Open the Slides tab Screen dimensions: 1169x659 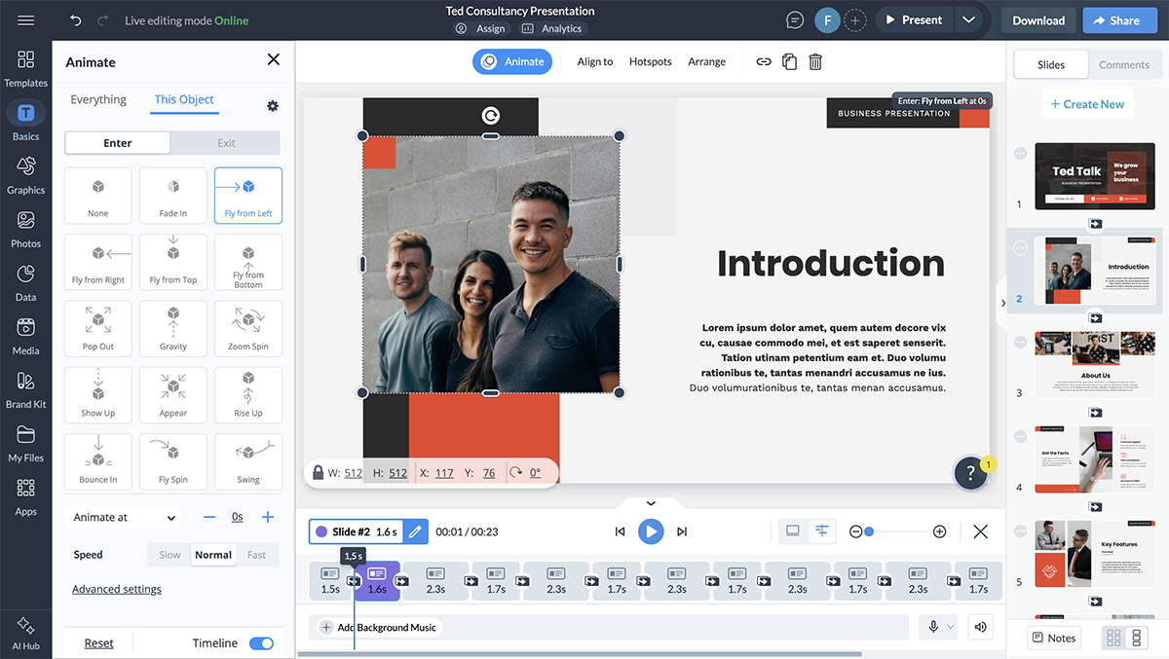[1051, 65]
